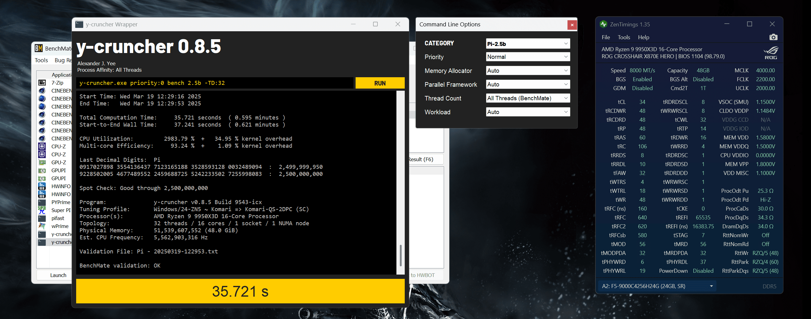Viewport: 811px width, 319px height.
Task: Click the BenchMate logo in its title bar
Action: pyautogui.click(x=39, y=48)
